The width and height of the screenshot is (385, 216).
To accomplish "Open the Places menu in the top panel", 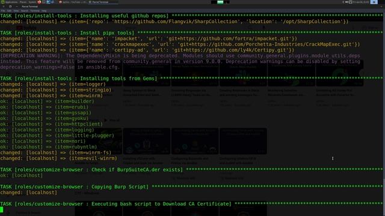I will tap(23, 2).
